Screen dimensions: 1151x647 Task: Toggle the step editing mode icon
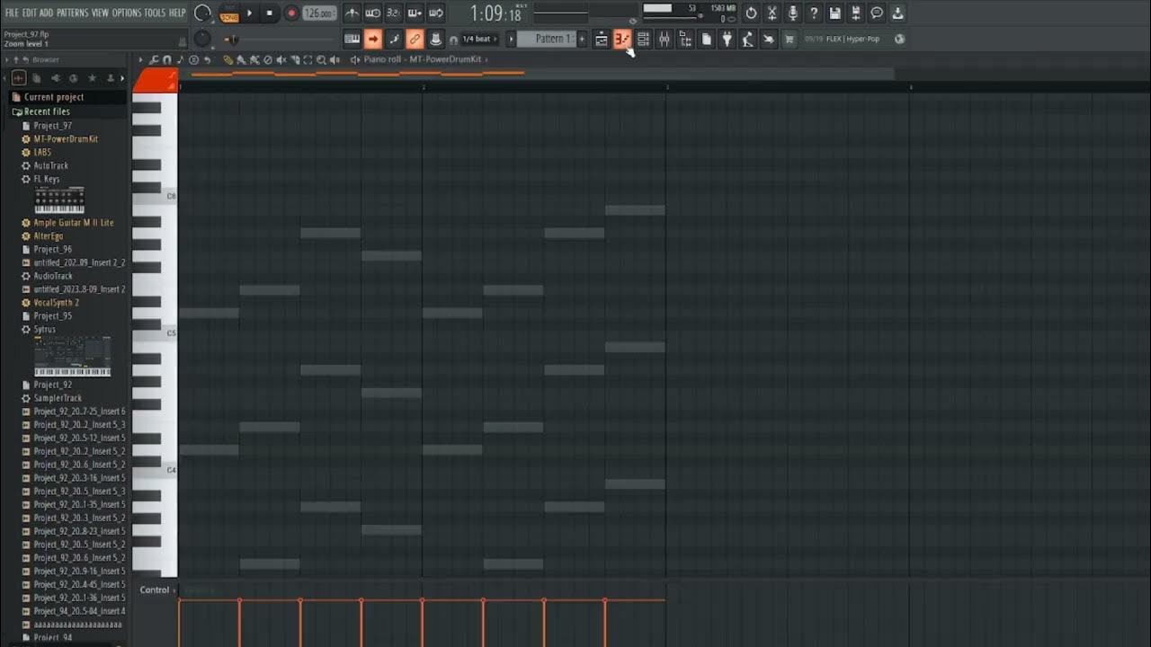pyautogui.click(x=394, y=39)
